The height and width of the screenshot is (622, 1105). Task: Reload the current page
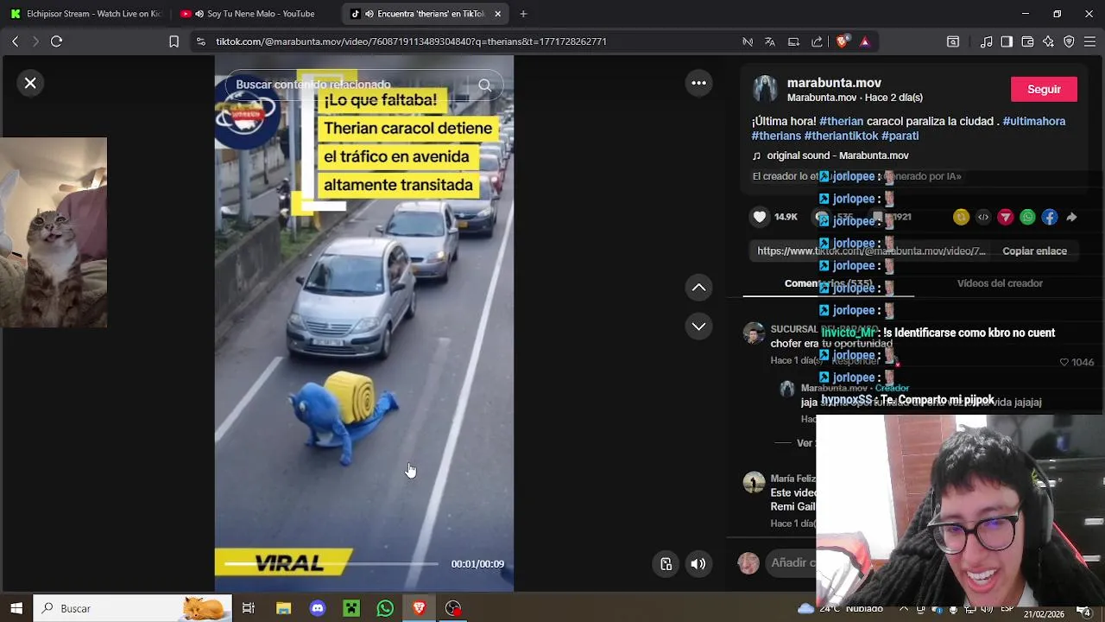pos(56,41)
